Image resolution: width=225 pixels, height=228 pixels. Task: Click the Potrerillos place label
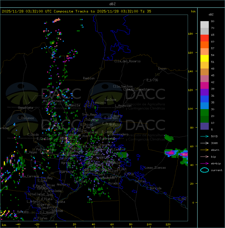pos(45,149)
